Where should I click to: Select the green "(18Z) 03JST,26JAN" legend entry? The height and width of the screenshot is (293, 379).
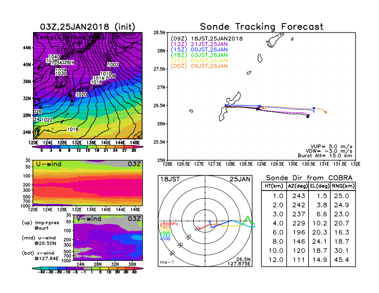click(x=199, y=55)
